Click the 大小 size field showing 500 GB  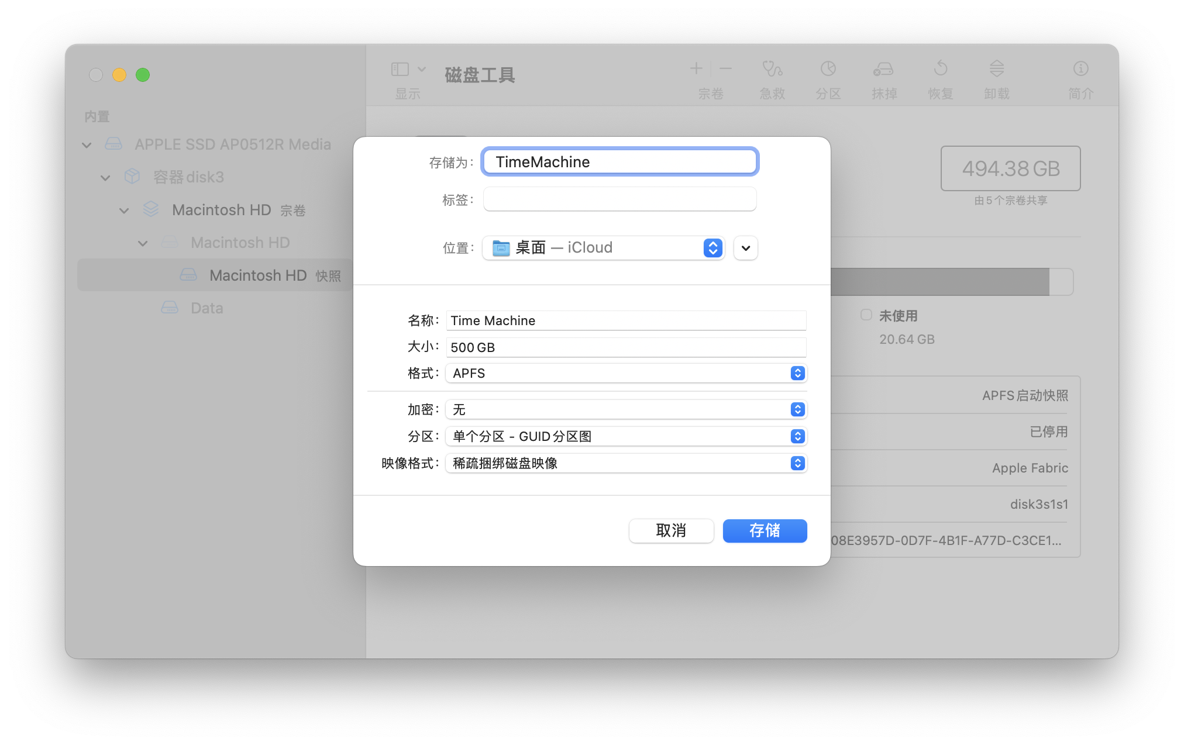(626, 347)
